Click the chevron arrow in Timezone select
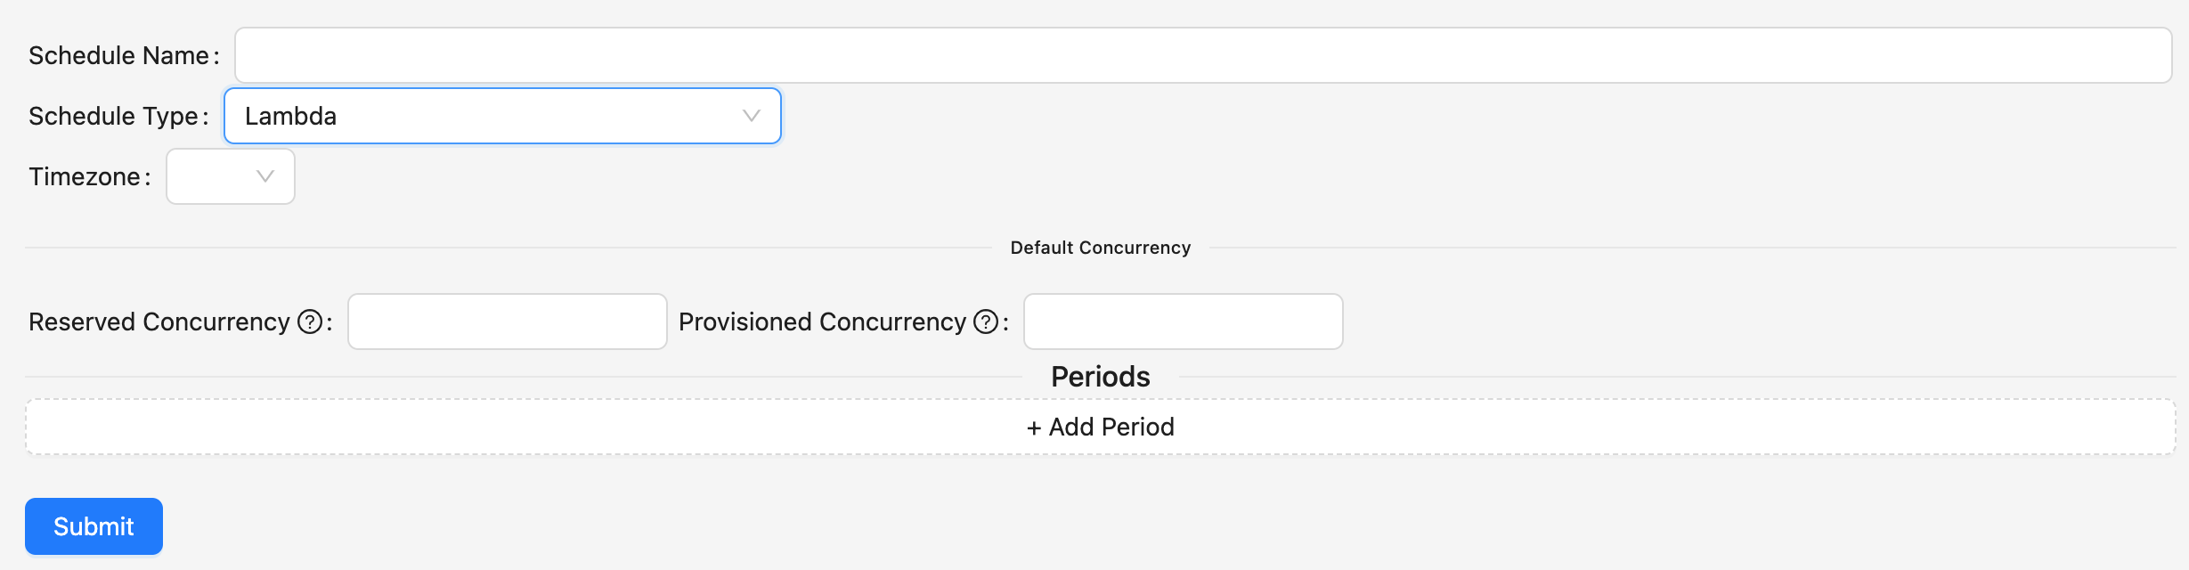The height and width of the screenshot is (570, 2189). [x=264, y=176]
